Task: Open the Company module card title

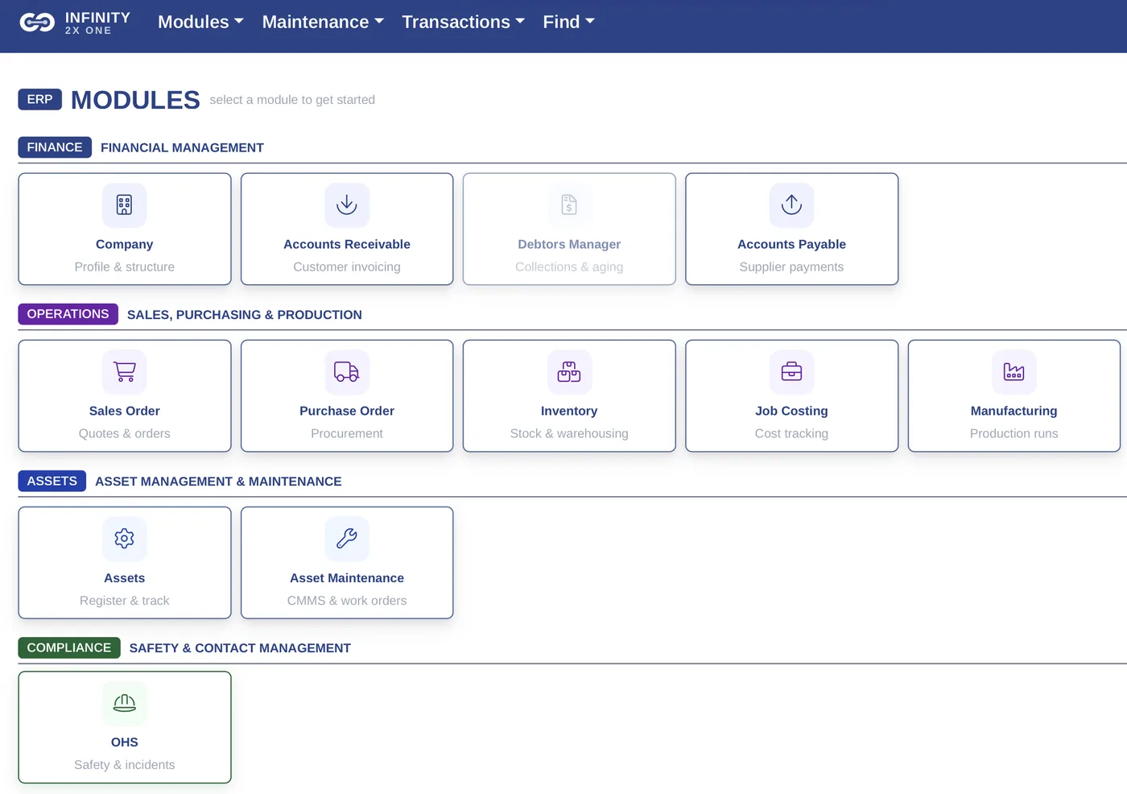Action: 124,244
